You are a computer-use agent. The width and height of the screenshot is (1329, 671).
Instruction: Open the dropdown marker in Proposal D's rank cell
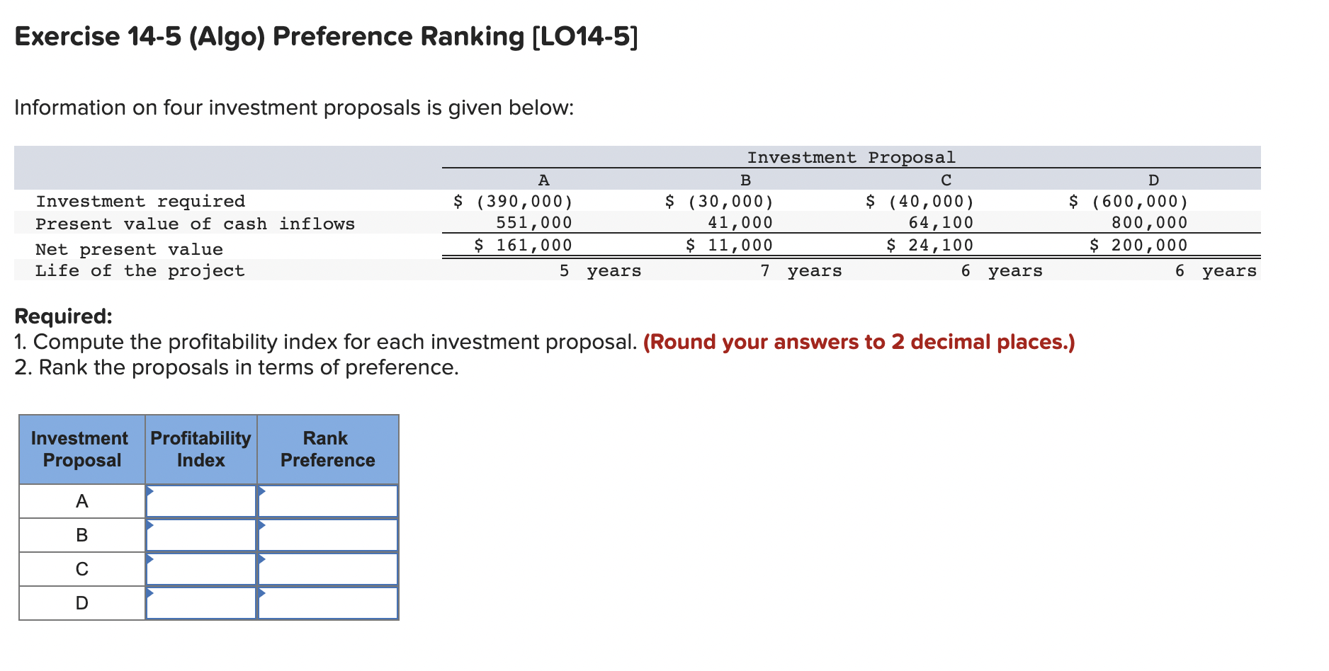(261, 592)
